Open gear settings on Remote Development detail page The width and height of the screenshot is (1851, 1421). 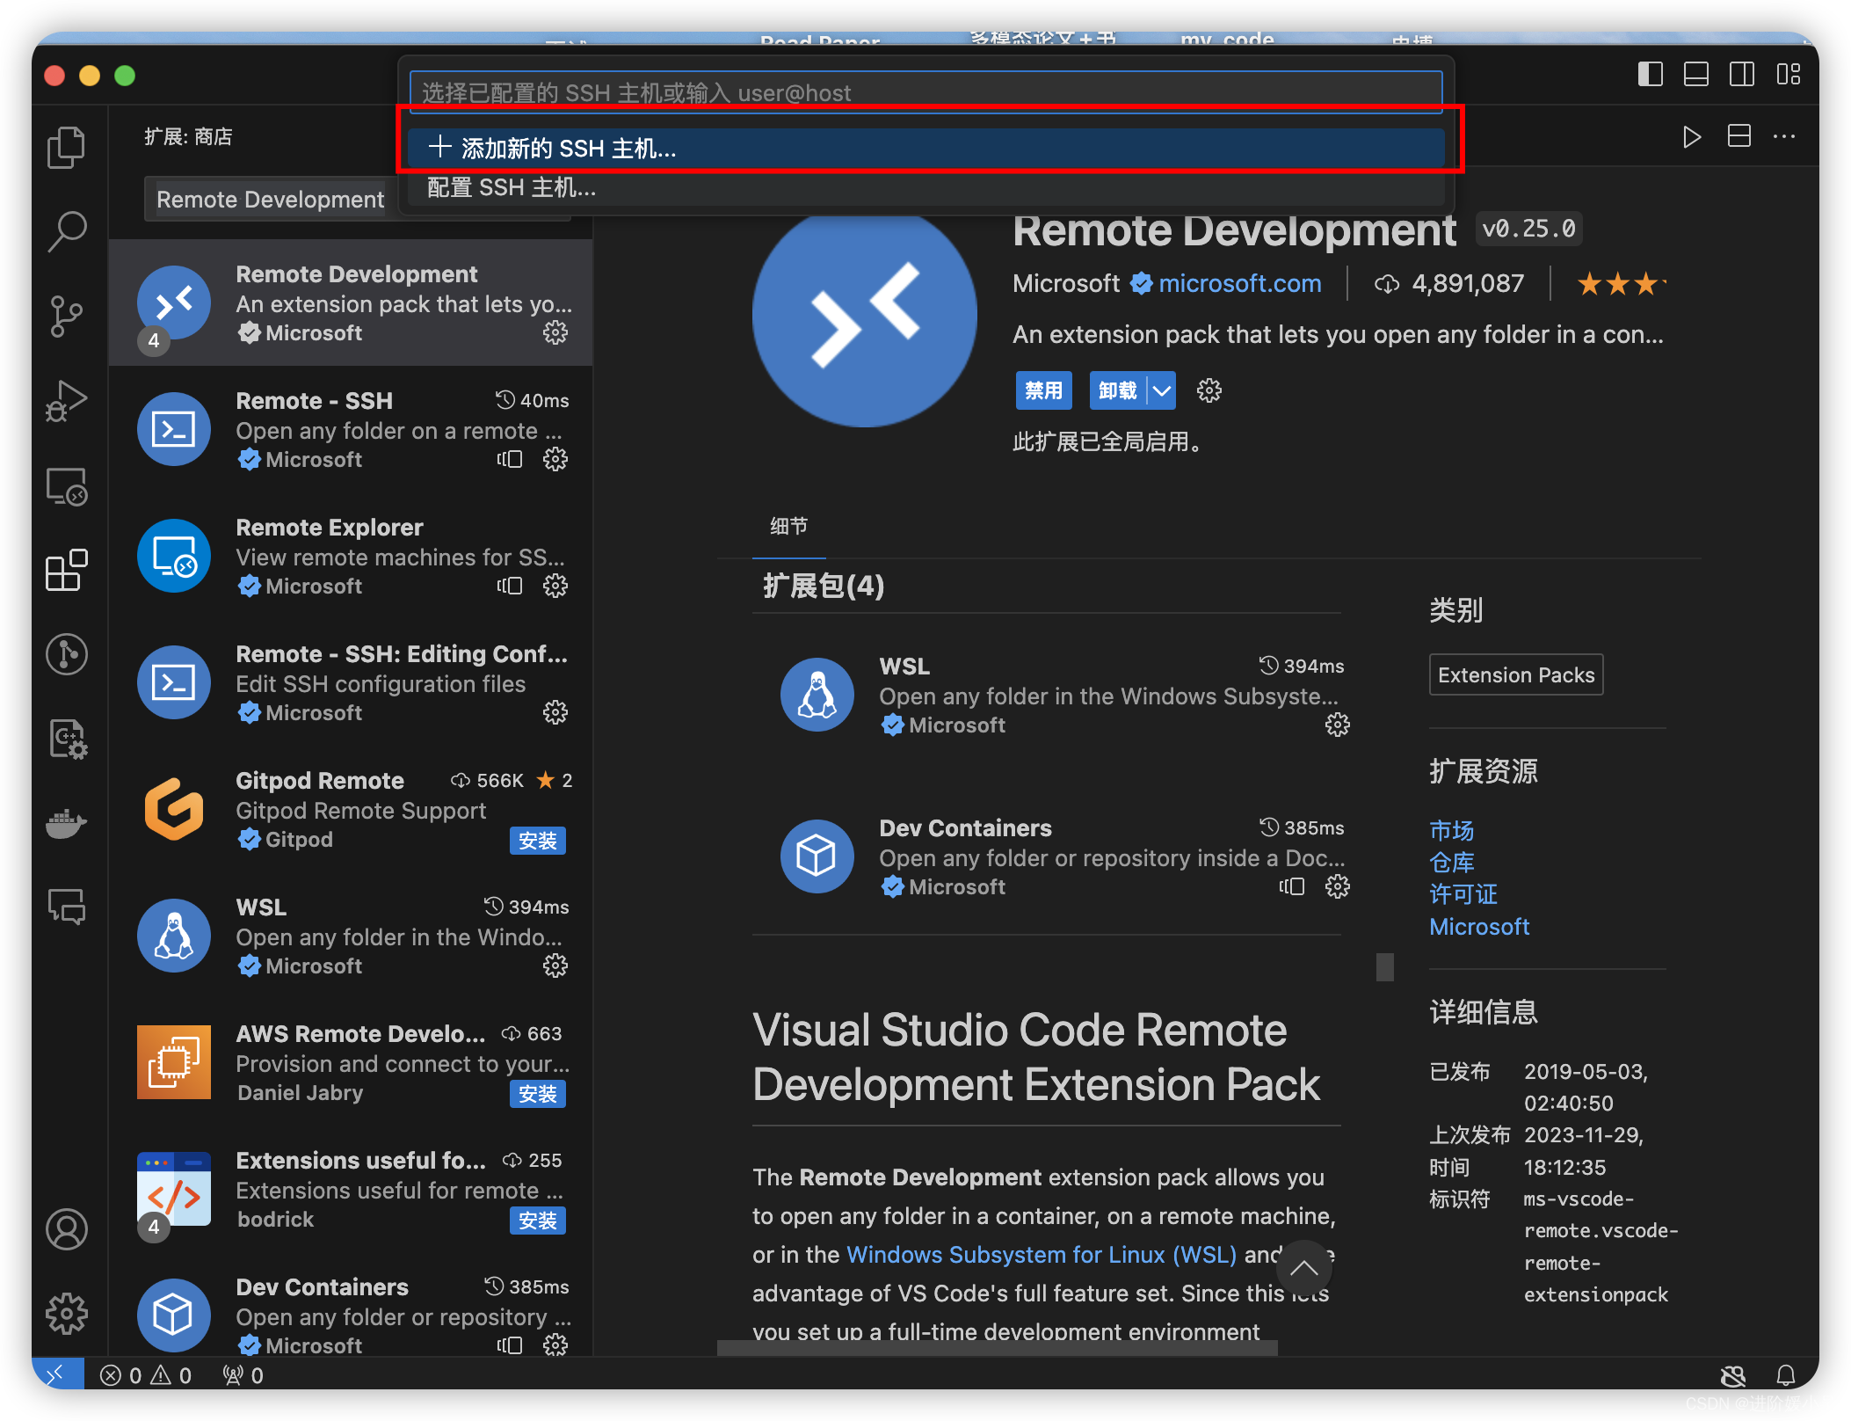(1209, 390)
